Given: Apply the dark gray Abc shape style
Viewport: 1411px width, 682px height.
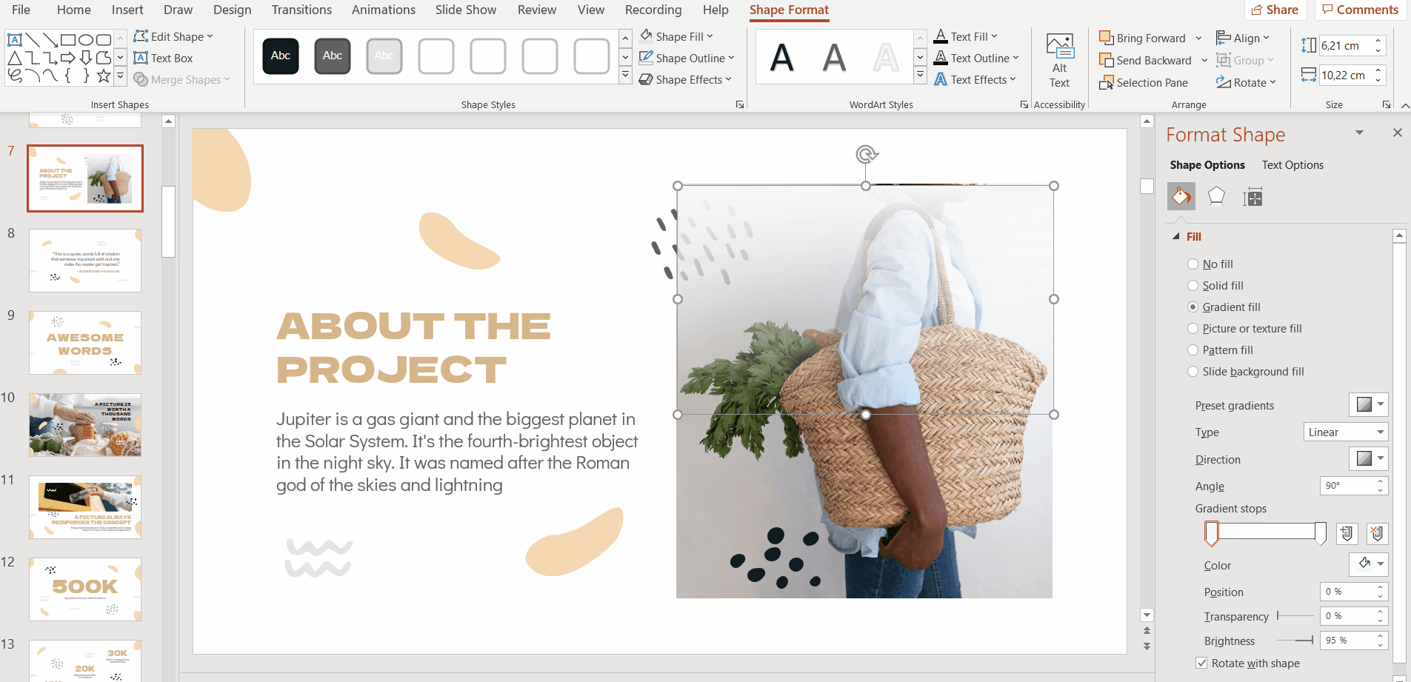Looking at the screenshot, I should [333, 56].
